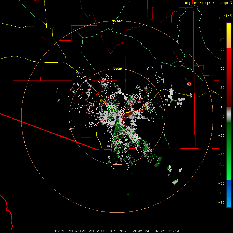Click the 30 value on the color scale
Viewport: 233px width, 233px height.
tap(222, 88)
